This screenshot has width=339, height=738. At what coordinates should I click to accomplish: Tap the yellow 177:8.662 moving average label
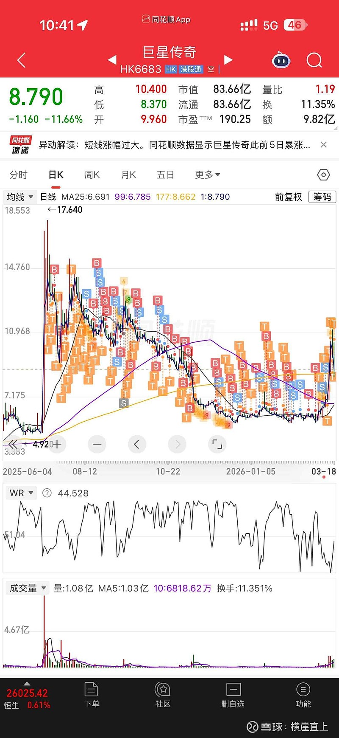[x=176, y=197]
